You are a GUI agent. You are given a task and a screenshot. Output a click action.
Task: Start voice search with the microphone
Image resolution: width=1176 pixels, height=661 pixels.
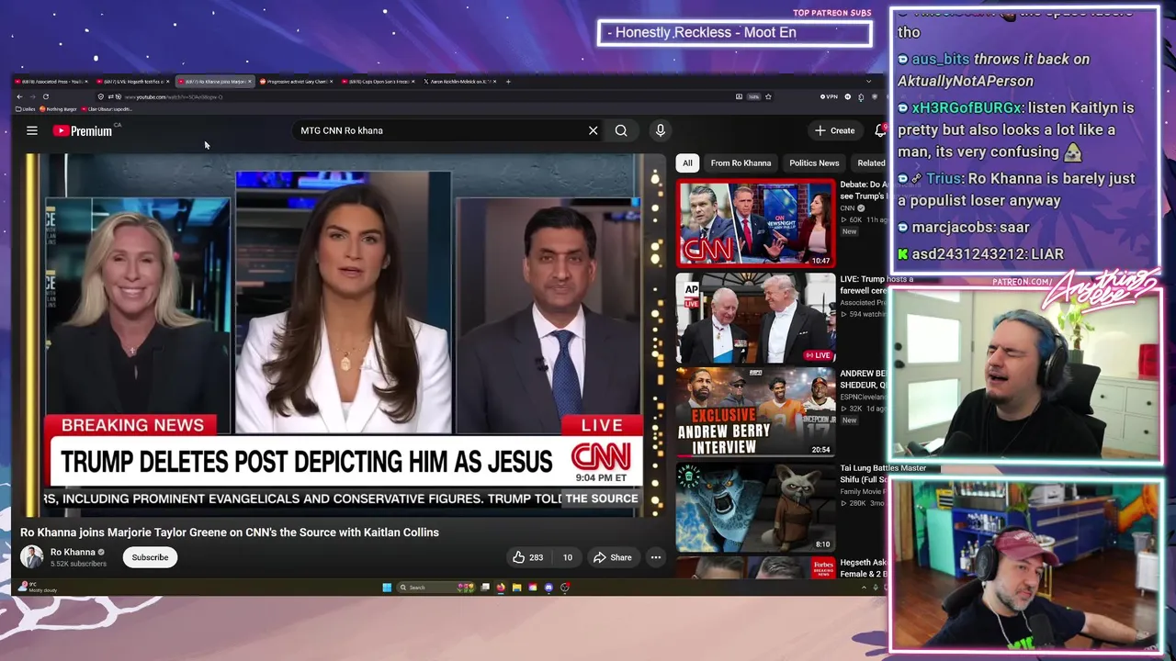[x=660, y=130]
